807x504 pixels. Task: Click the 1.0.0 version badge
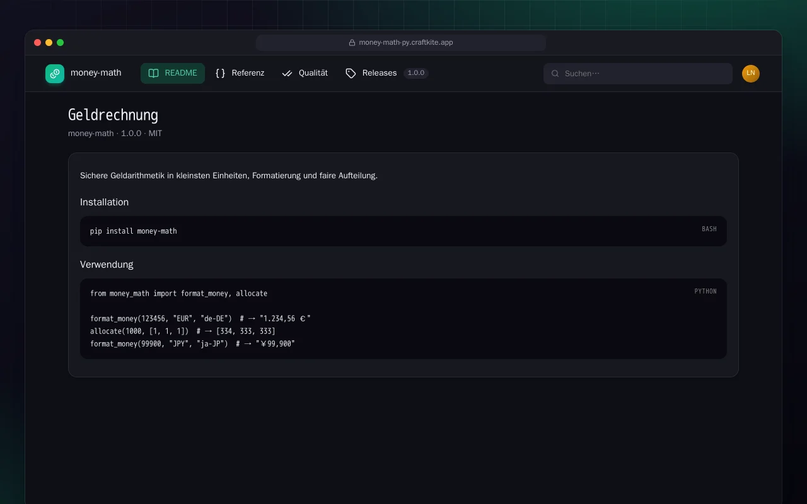(416, 73)
